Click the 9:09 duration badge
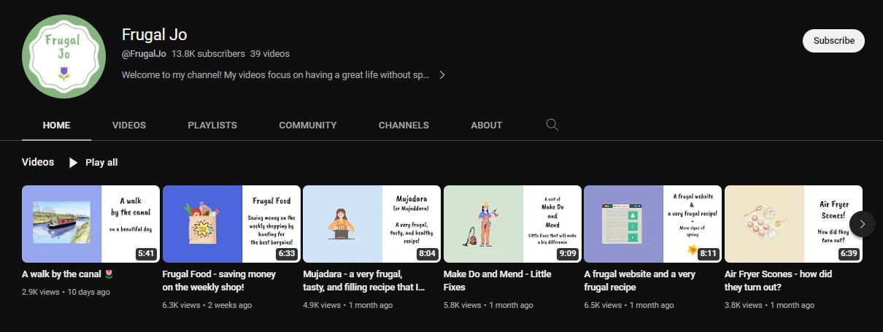Screen dimensions: 883x332 [568, 254]
